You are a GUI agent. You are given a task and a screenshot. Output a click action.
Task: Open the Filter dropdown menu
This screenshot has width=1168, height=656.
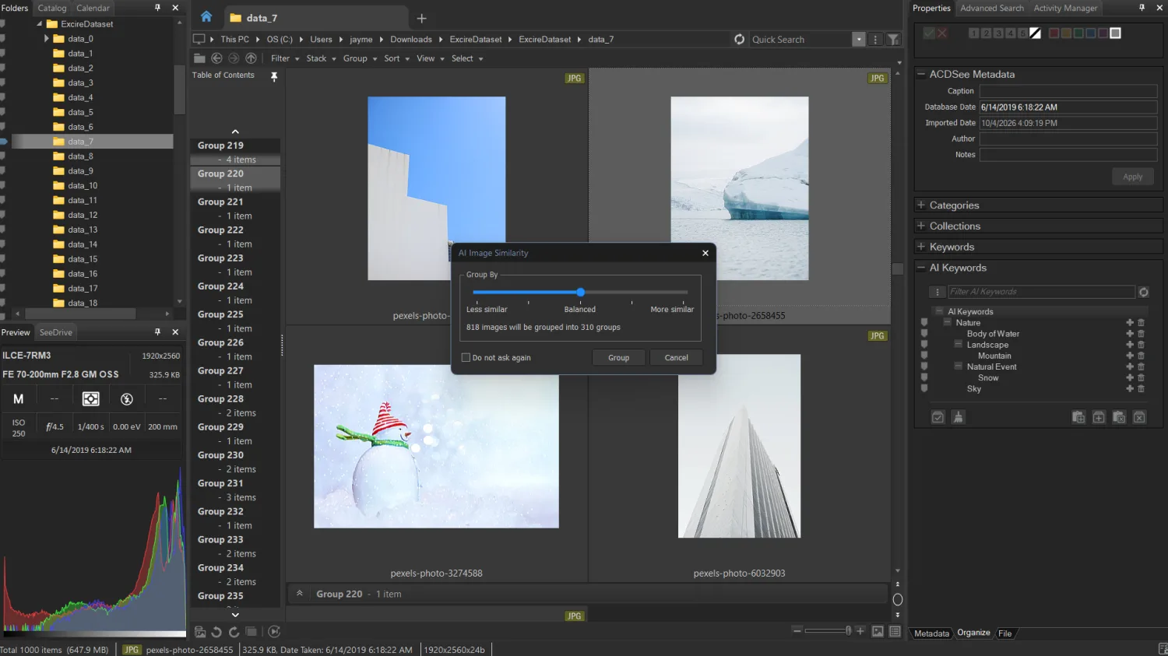285,58
